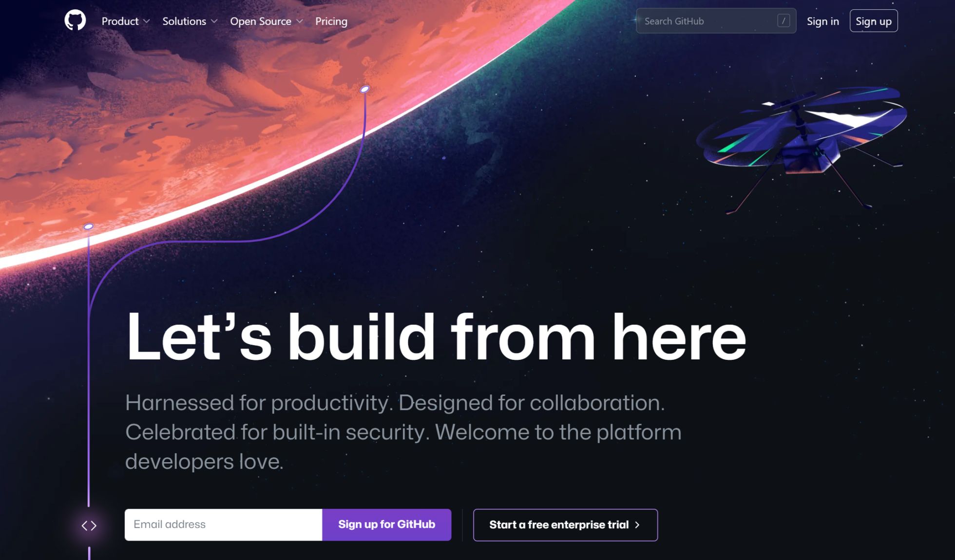Click the Product chevron arrow
Screen dimensions: 955x560
147,21
